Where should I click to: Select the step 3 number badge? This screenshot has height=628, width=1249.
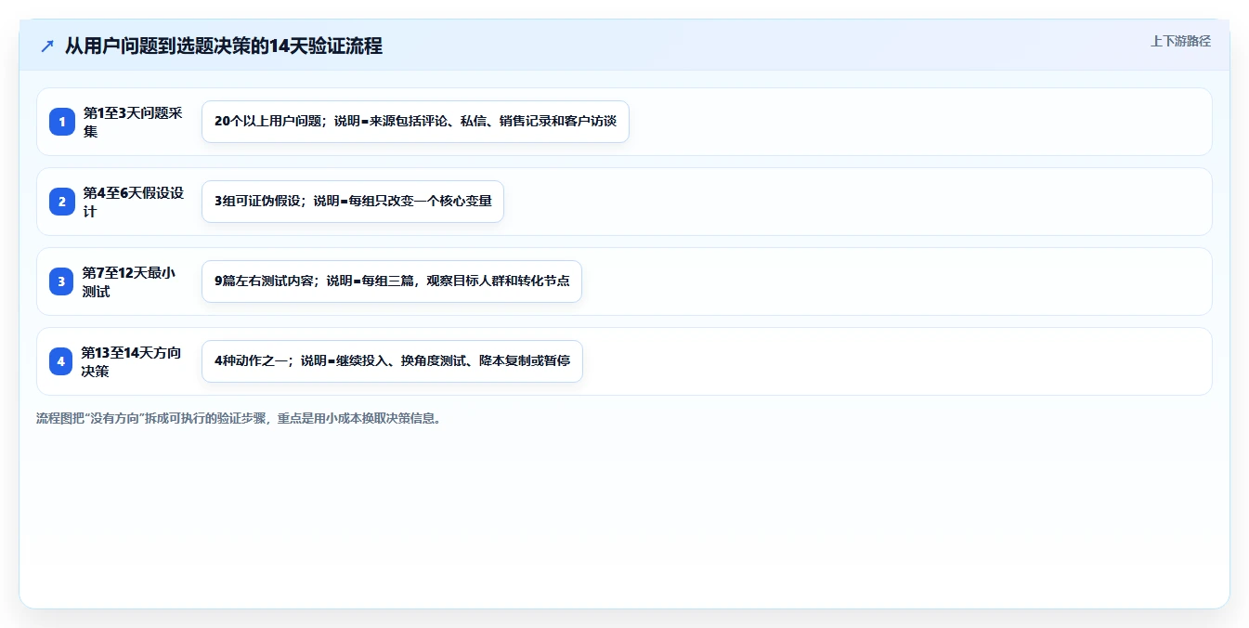coord(61,281)
